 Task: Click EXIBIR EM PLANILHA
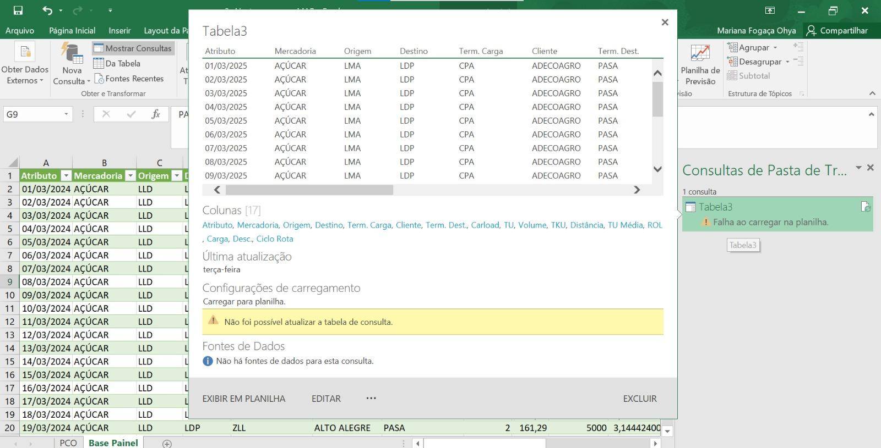244,399
